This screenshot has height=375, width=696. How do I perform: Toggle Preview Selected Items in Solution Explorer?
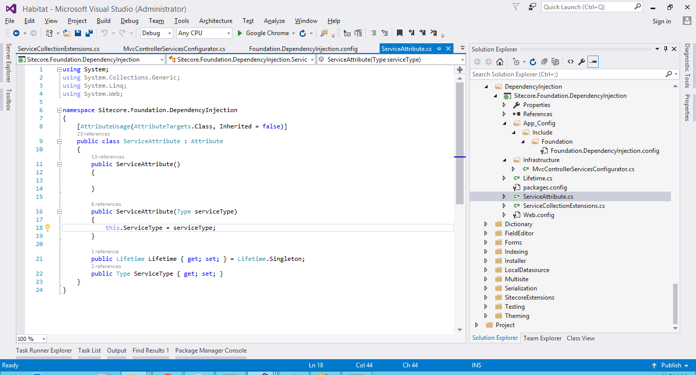[x=593, y=62]
